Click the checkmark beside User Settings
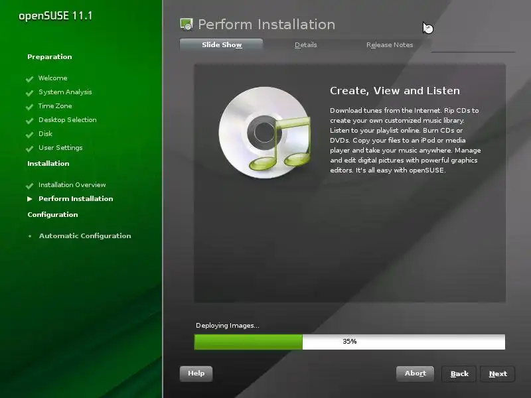531x398 pixels. (x=29, y=148)
